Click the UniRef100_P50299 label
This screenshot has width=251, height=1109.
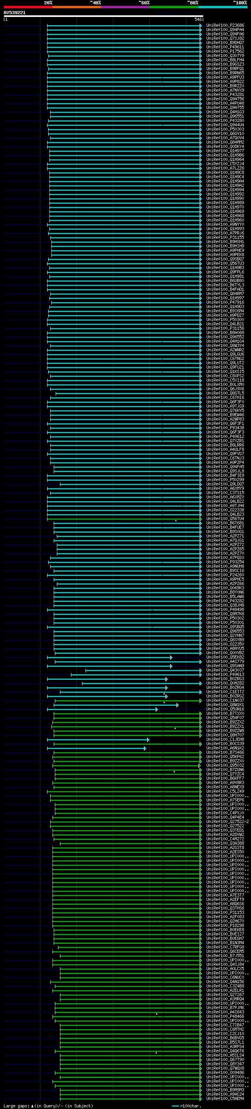coord(225,480)
